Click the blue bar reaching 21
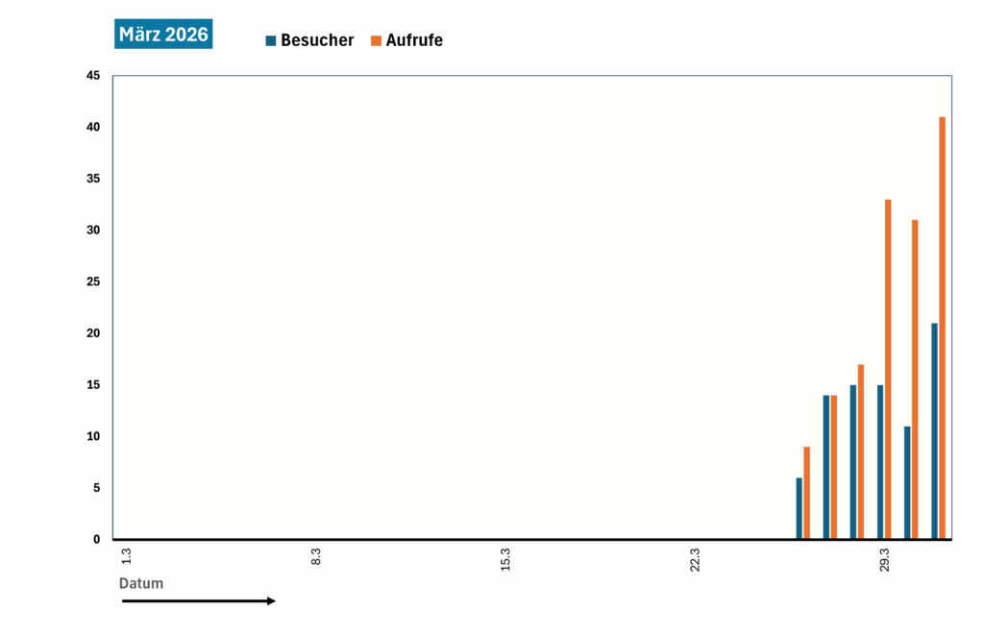984x635 pixels. [934, 430]
